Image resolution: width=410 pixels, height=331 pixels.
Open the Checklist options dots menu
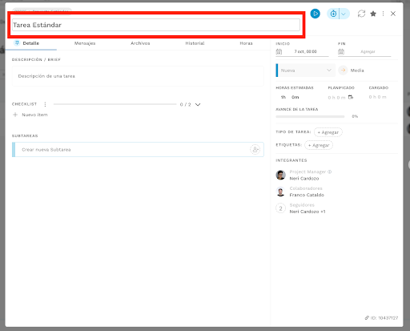(x=45, y=104)
